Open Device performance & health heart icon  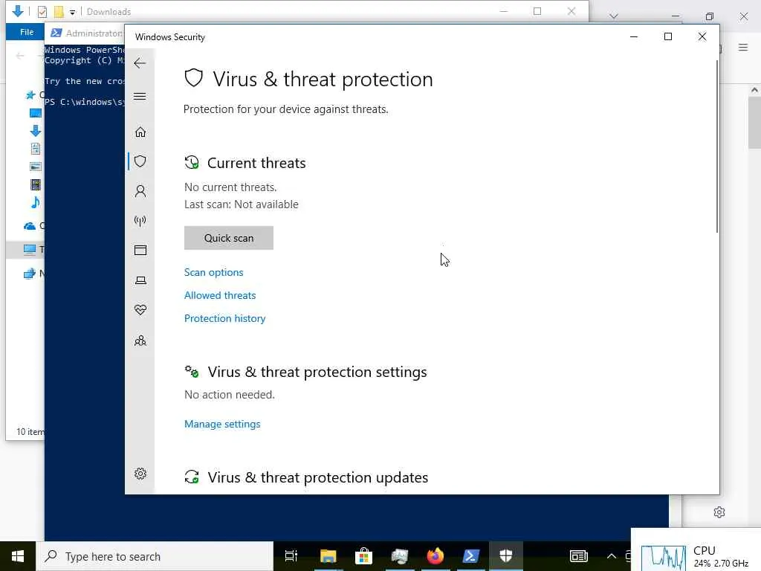point(140,310)
